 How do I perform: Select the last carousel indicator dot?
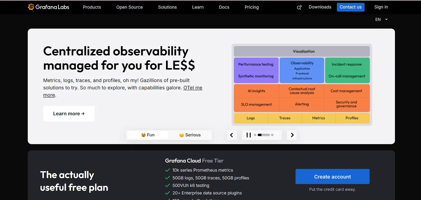coord(272,135)
